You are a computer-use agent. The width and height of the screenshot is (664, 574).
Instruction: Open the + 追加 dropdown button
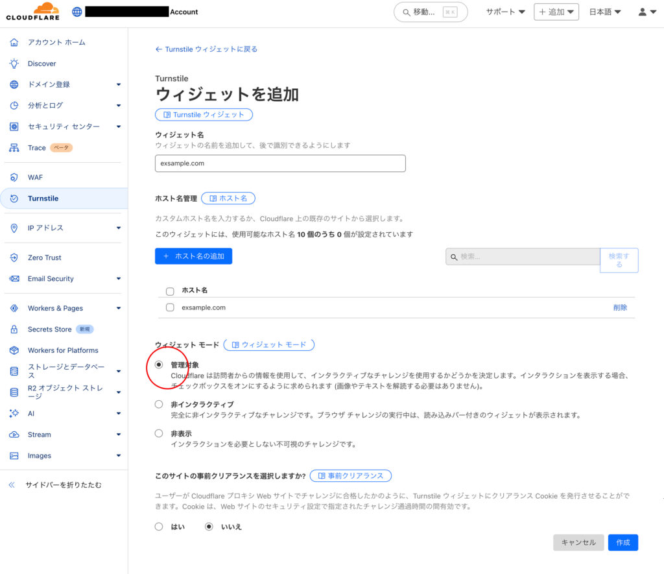556,12
